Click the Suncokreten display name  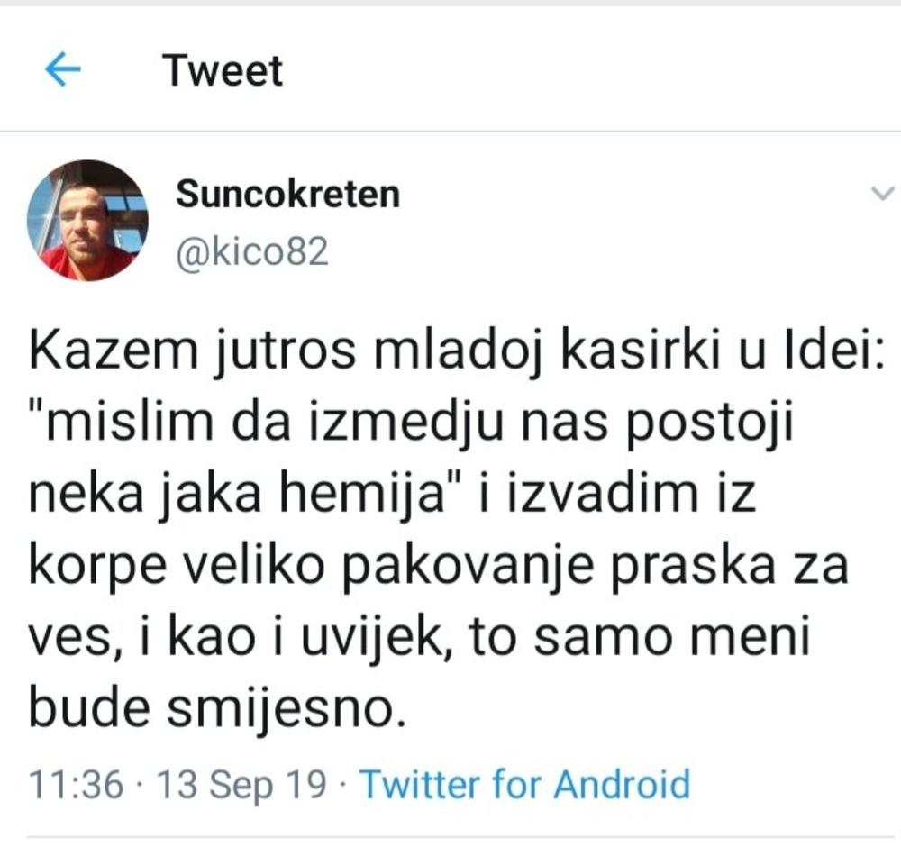pyautogui.click(x=287, y=194)
